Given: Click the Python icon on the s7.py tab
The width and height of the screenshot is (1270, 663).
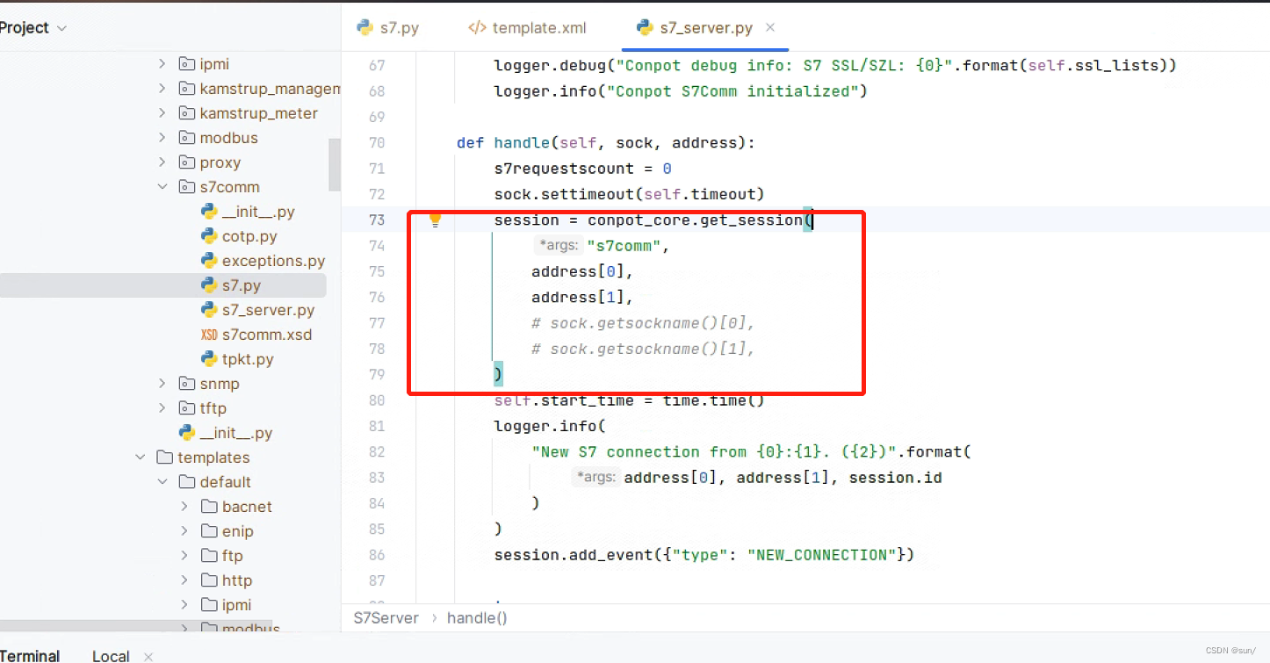Looking at the screenshot, I should tap(364, 27).
